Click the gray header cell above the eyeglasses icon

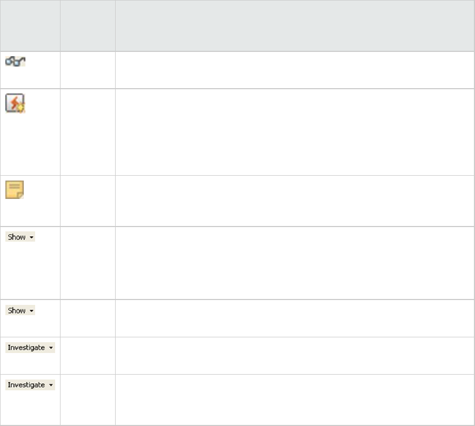30,26
